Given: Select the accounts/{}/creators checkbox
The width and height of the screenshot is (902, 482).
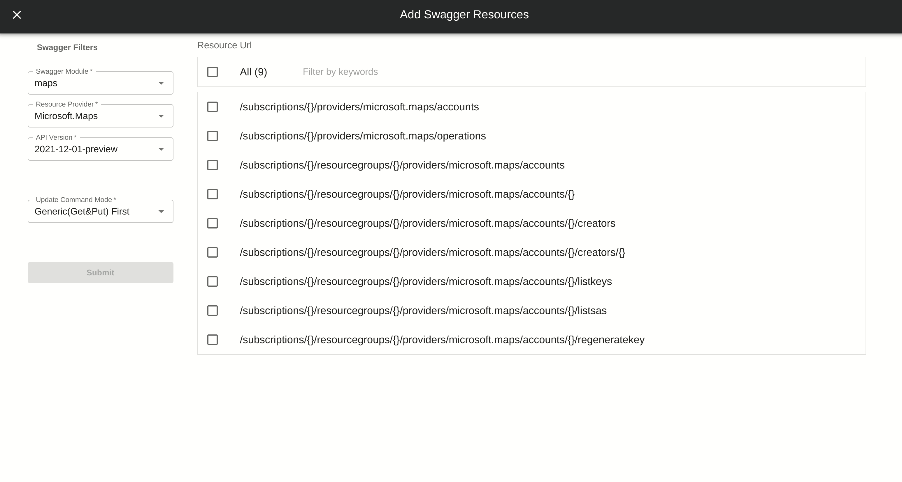Looking at the screenshot, I should tap(213, 223).
